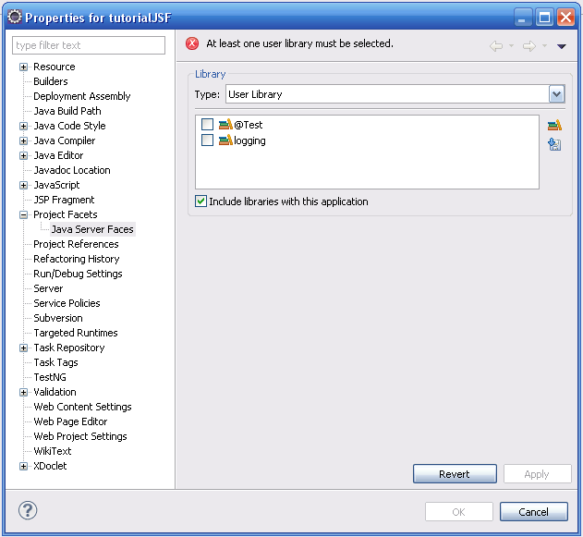The height and width of the screenshot is (537, 583).
Task: Select Web Project Settings
Action: coord(80,436)
